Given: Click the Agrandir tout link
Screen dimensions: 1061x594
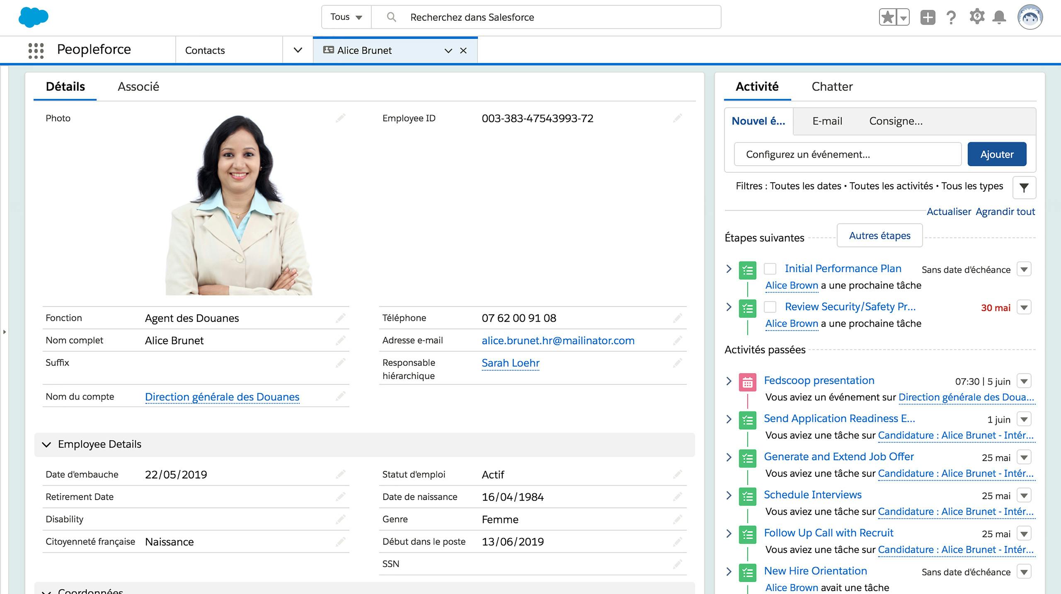Looking at the screenshot, I should pos(1005,212).
